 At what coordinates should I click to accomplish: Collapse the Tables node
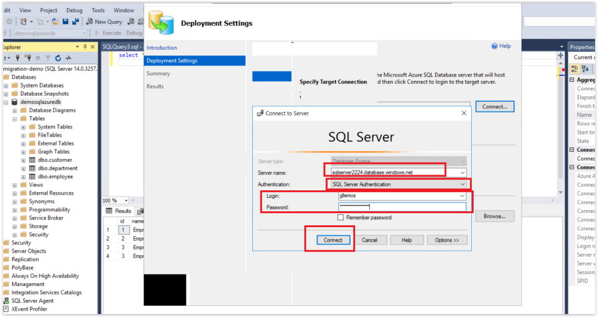(x=15, y=119)
